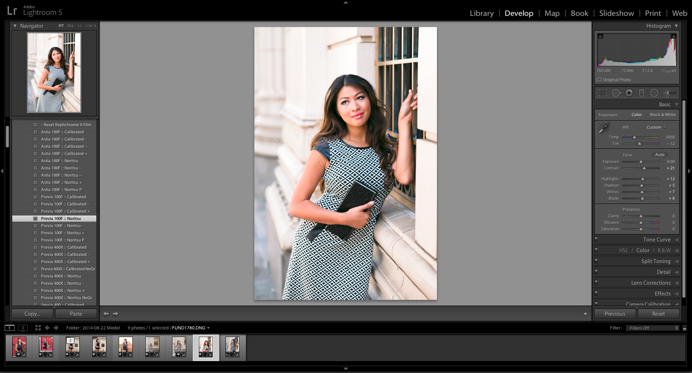The width and height of the screenshot is (692, 373).
Task: Pick the White Balance eyedropper
Action: (604, 128)
